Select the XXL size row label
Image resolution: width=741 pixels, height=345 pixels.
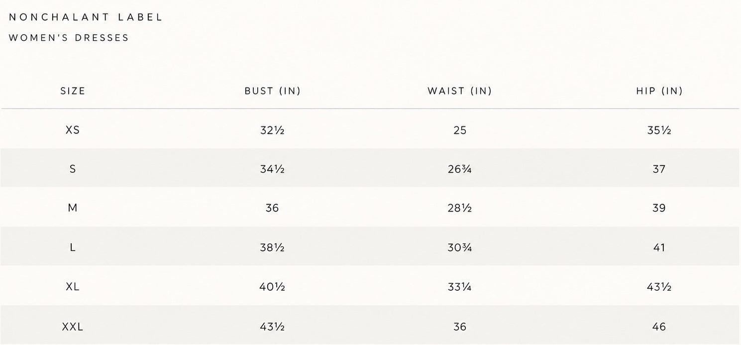pyautogui.click(x=73, y=327)
